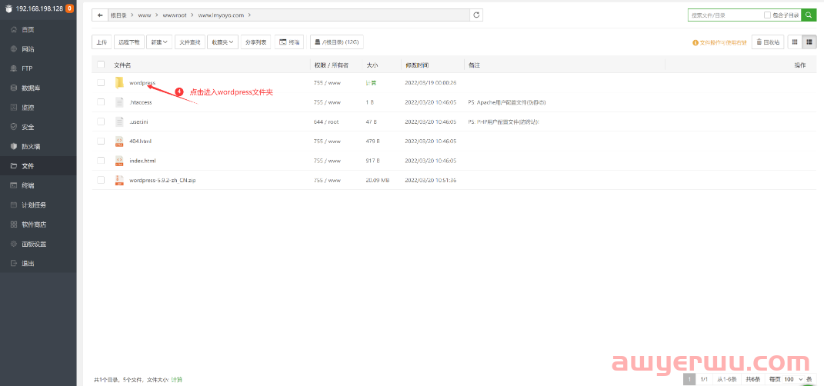The height and width of the screenshot is (386, 824).
Task: Sort by the 大小 size column header
Action: [372, 65]
